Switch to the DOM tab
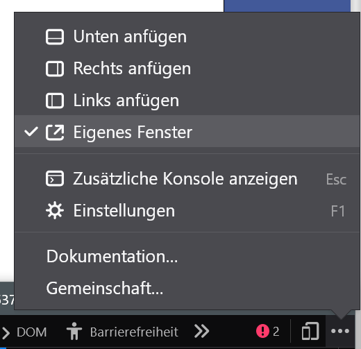 32,332
